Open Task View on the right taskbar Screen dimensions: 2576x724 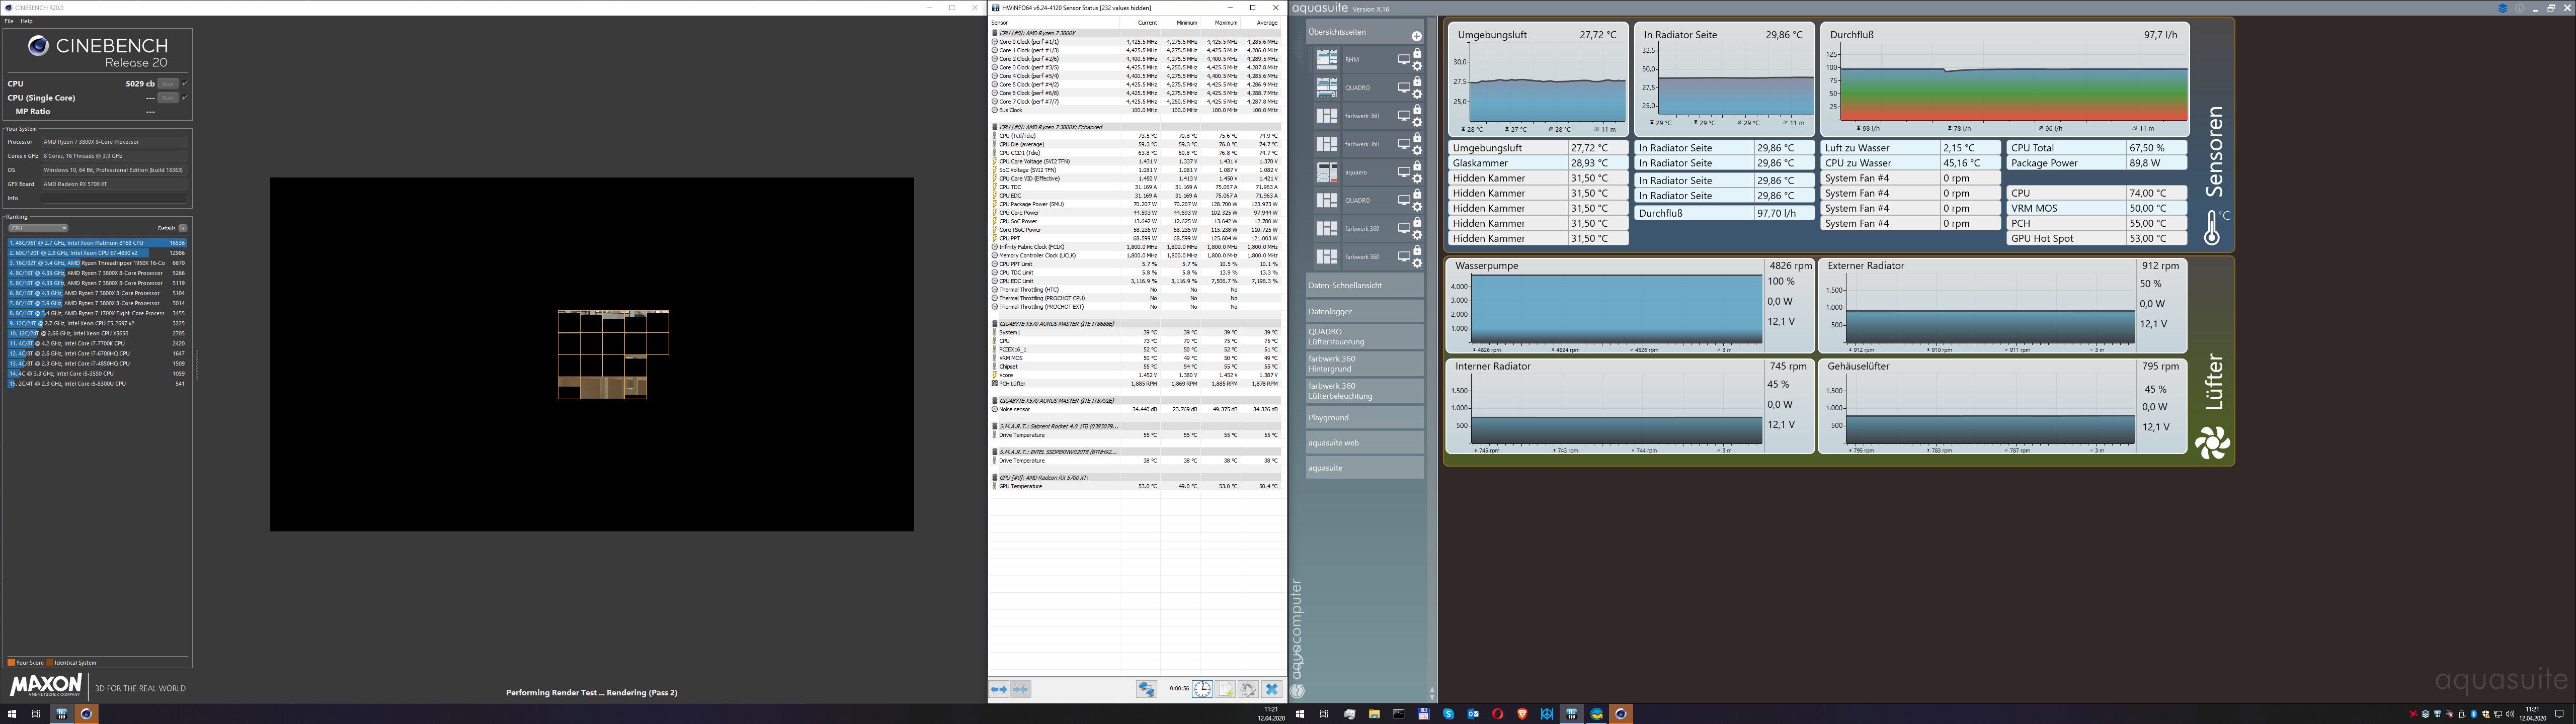pyautogui.click(x=1324, y=714)
